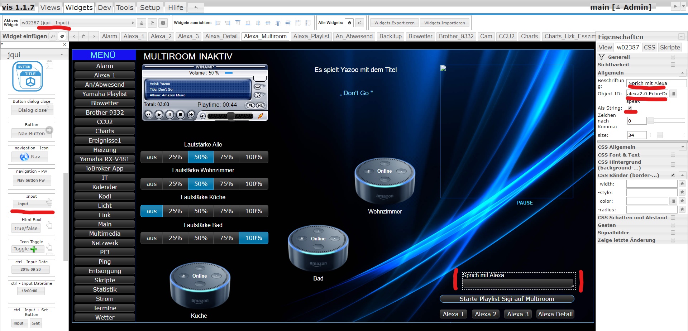
Task: Click the Winamp pause button
Action: click(x=170, y=115)
